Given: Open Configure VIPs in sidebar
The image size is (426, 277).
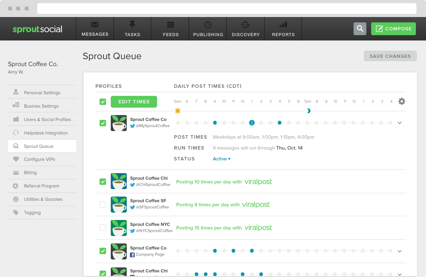Looking at the screenshot, I should [x=42, y=159].
